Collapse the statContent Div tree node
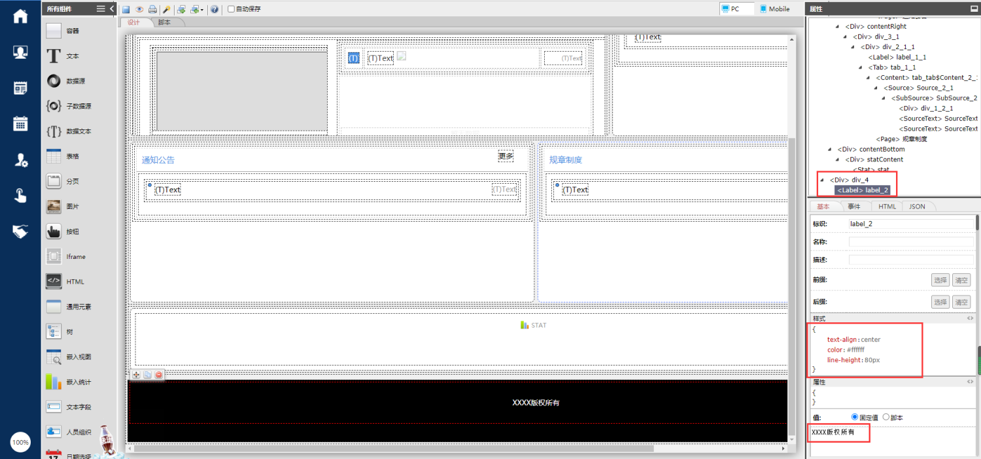The width and height of the screenshot is (981, 459). pyautogui.click(x=838, y=160)
